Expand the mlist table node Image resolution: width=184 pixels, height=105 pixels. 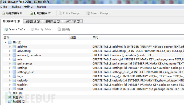coord(10,59)
